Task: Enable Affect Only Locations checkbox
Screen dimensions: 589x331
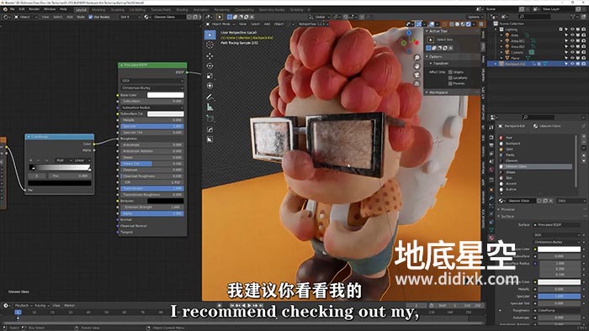Action: pos(450,77)
